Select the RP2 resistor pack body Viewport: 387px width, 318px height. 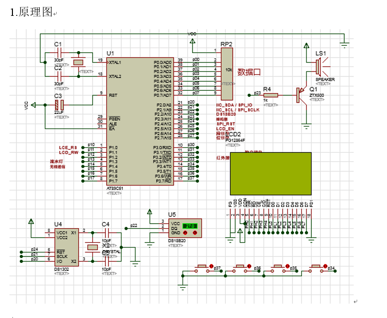coord(227,74)
